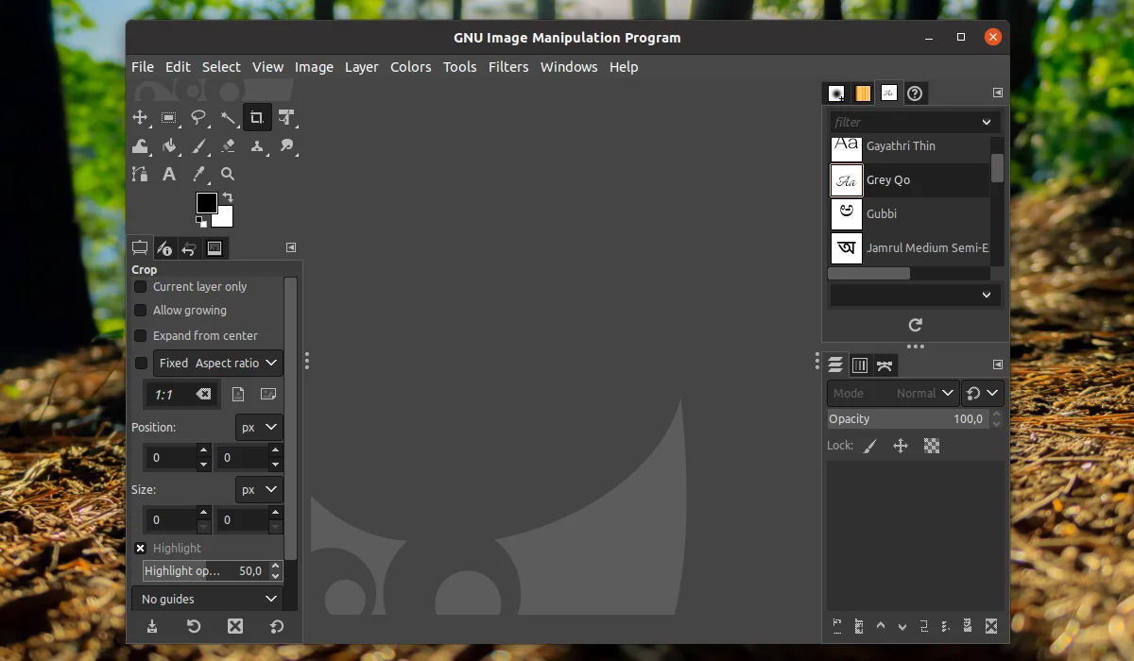
Task: Choose the Text tool
Action: pos(169,174)
